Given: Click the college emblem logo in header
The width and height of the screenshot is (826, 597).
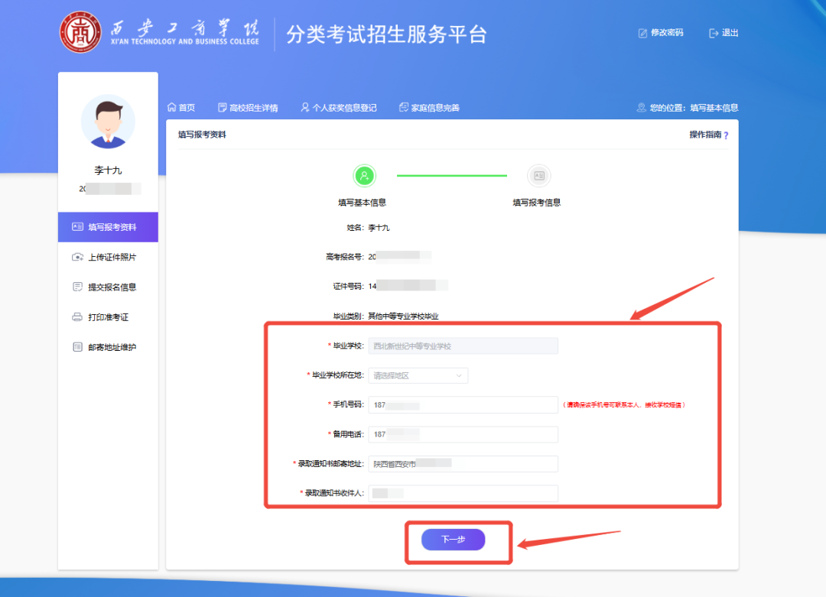Looking at the screenshot, I should [x=81, y=31].
